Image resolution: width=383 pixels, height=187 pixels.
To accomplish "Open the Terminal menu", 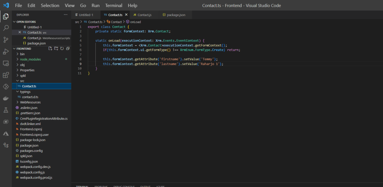I will [114, 5].
